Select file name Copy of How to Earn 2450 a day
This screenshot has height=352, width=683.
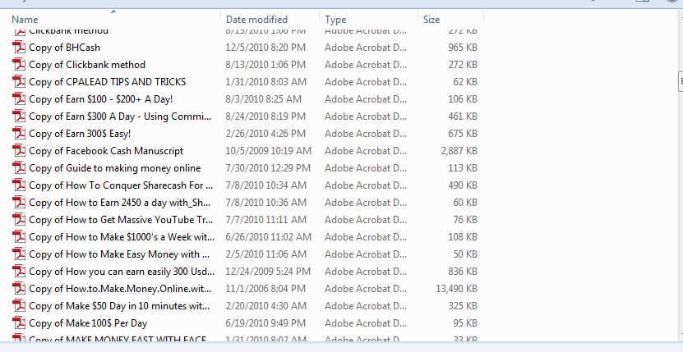coord(120,203)
